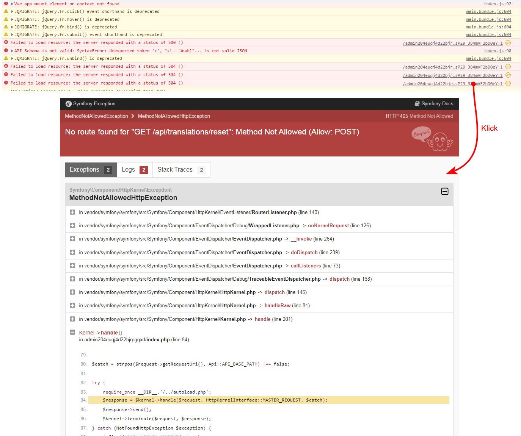The image size is (521, 436).
Task: Open the Logs tab
Action: (135, 170)
